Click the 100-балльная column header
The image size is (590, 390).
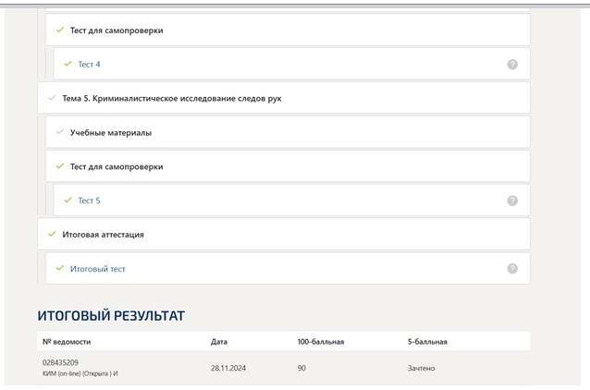321,342
